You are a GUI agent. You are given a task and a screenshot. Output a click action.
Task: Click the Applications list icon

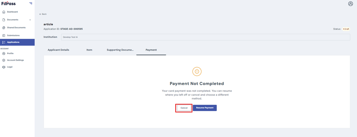pyautogui.click(x=4, y=42)
